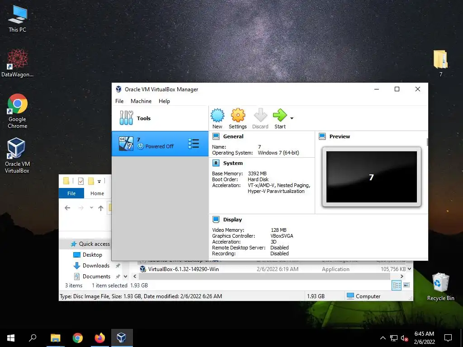
Task: Click the VM 7 preview thumbnail
Action: click(x=372, y=177)
